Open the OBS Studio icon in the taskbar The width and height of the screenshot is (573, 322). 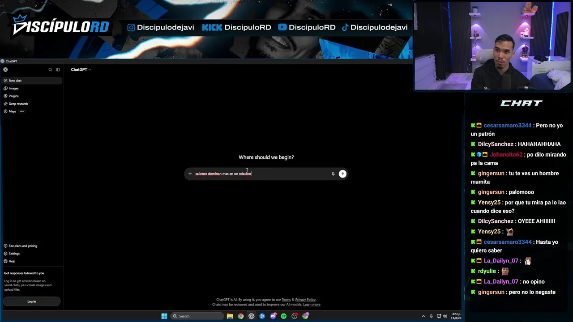295,316
